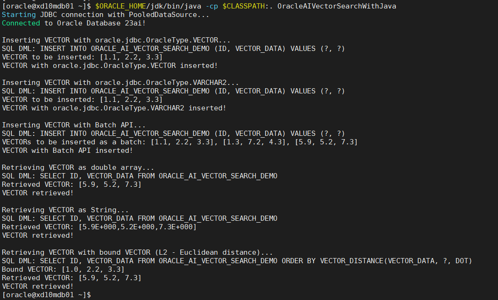Click 'VECTOR with Batch API inserted!' line

click(67, 150)
